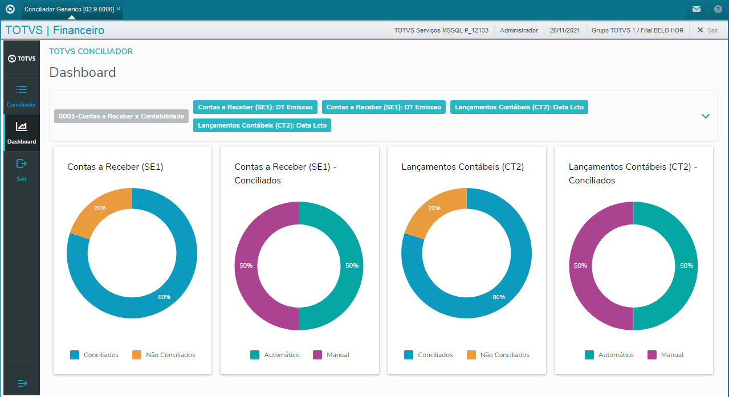This screenshot has width=729, height=397.
Task: Toggle the Manual legend in the Lançamentos Contábeis Conciliados chart
Action: 666,355
